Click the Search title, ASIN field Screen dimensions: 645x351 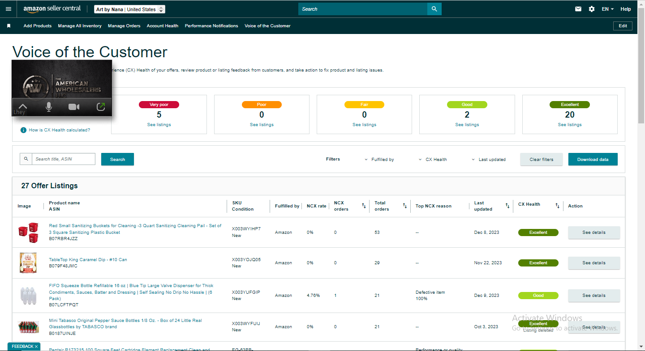[64, 159]
